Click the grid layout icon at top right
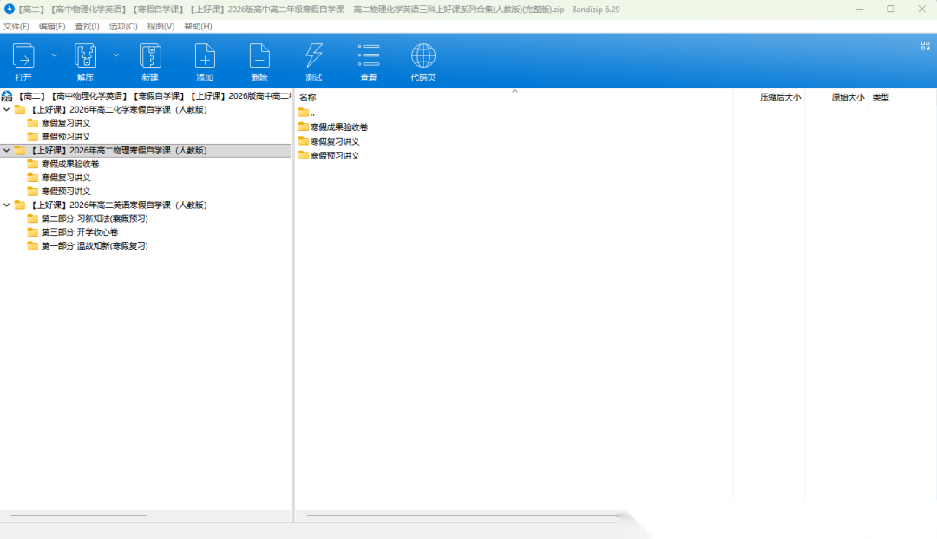The image size is (937, 539). (x=925, y=45)
